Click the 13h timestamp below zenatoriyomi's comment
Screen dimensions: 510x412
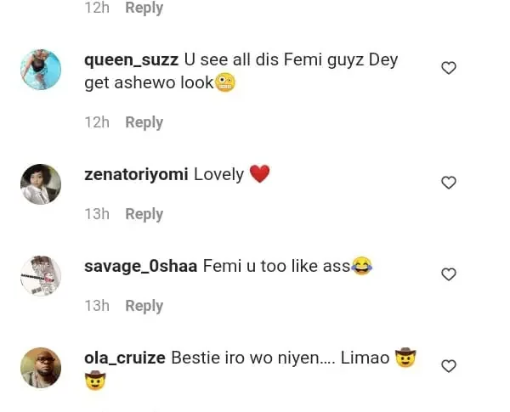97,214
